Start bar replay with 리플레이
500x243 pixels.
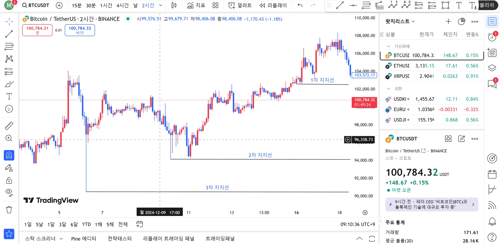pyautogui.click(x=273, y=5)
